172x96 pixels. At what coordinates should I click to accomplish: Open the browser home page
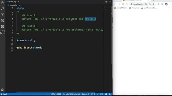pyautogui.click(x=127, y=4)
